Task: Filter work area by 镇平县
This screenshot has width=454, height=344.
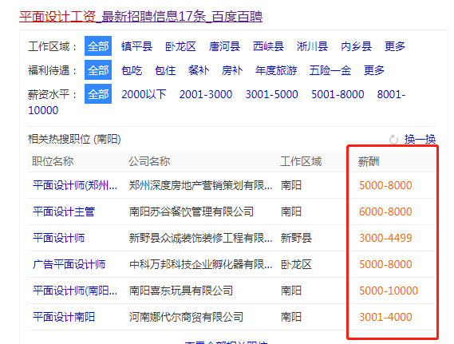Action: click(x=136, y=46)
